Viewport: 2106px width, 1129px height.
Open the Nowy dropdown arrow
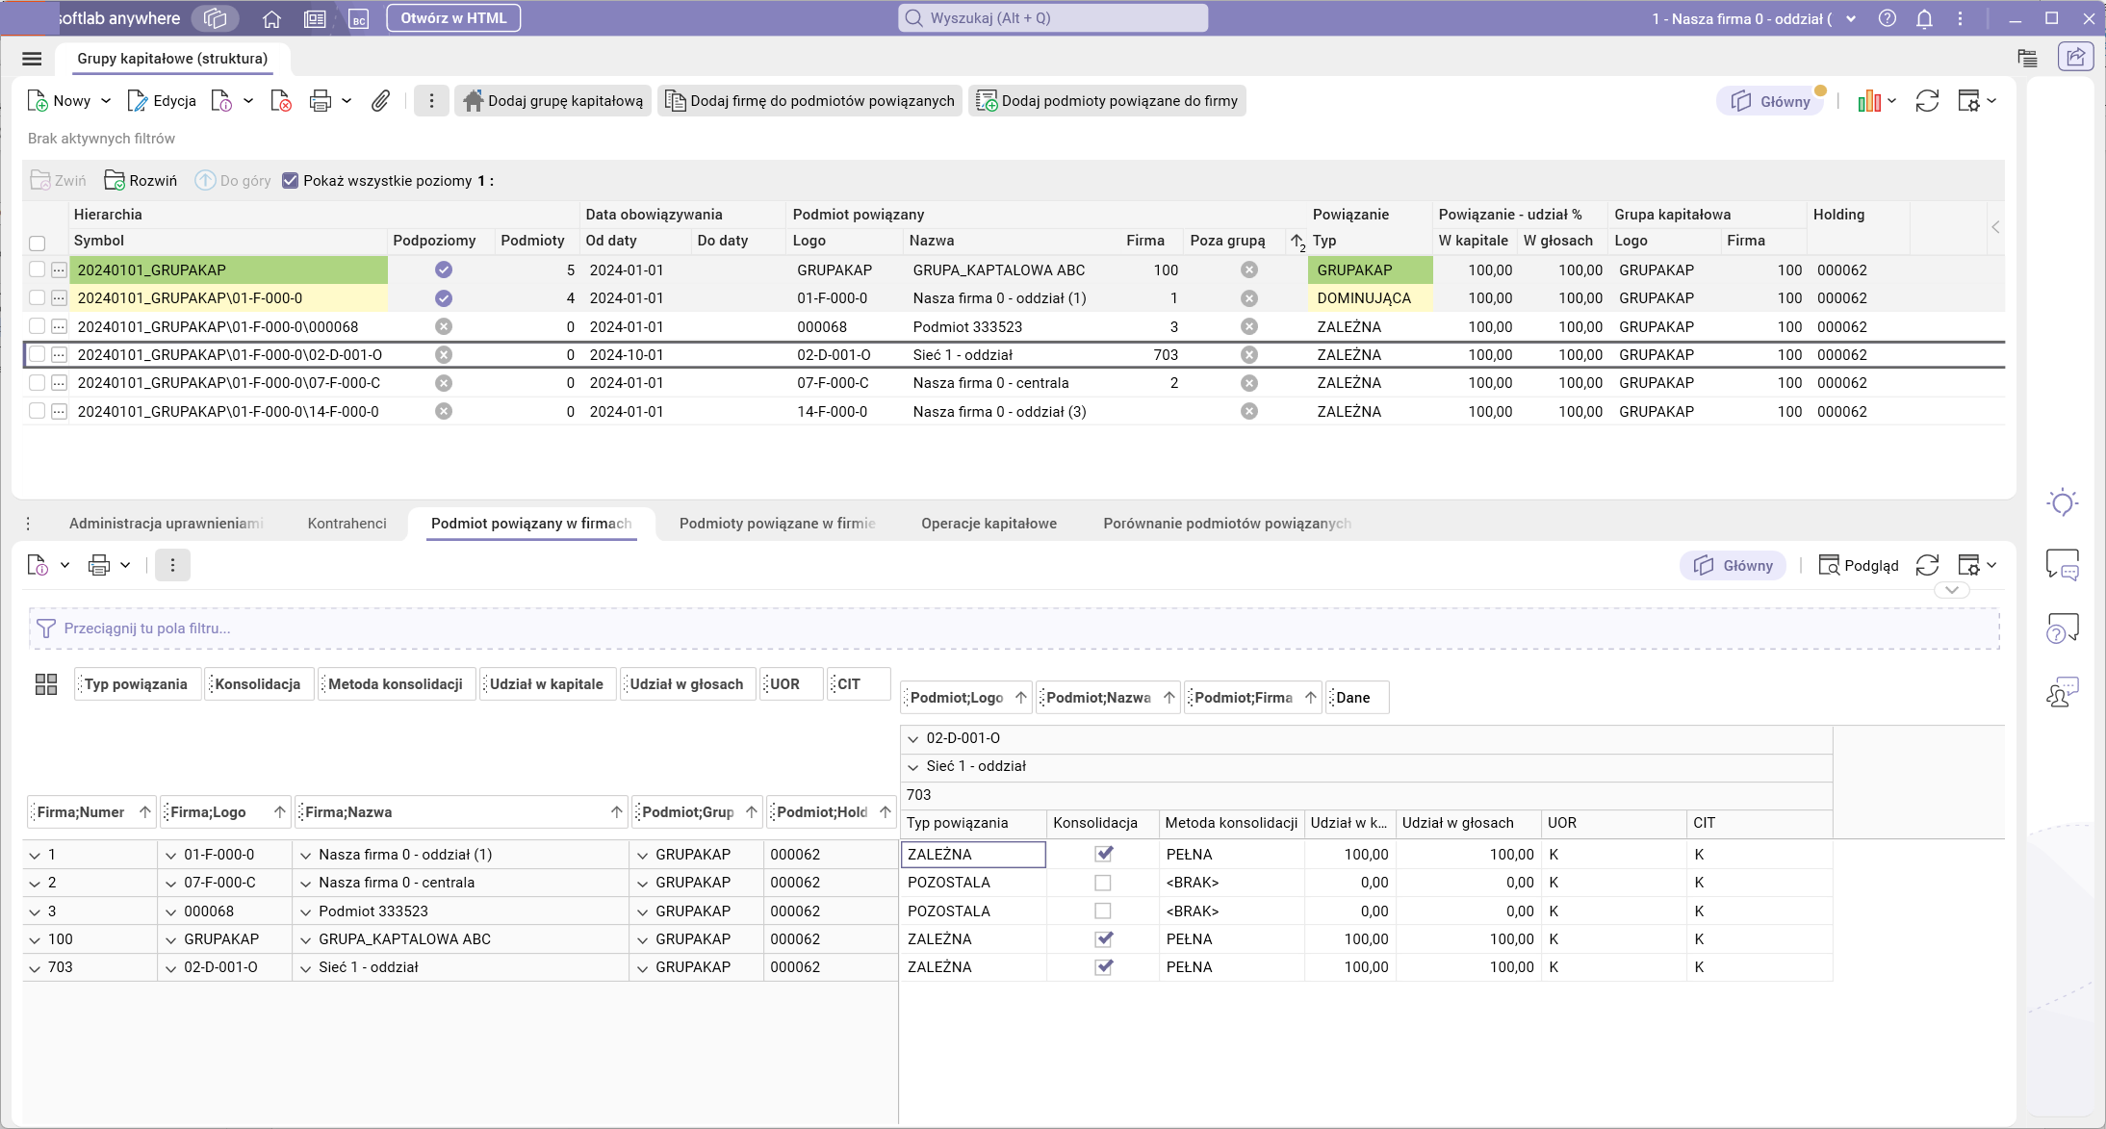pyautogui.click(x=106, y=101)
